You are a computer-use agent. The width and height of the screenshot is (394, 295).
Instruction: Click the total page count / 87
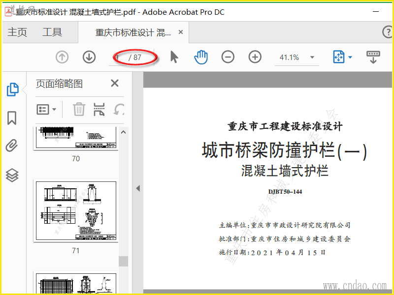(135, 58)
